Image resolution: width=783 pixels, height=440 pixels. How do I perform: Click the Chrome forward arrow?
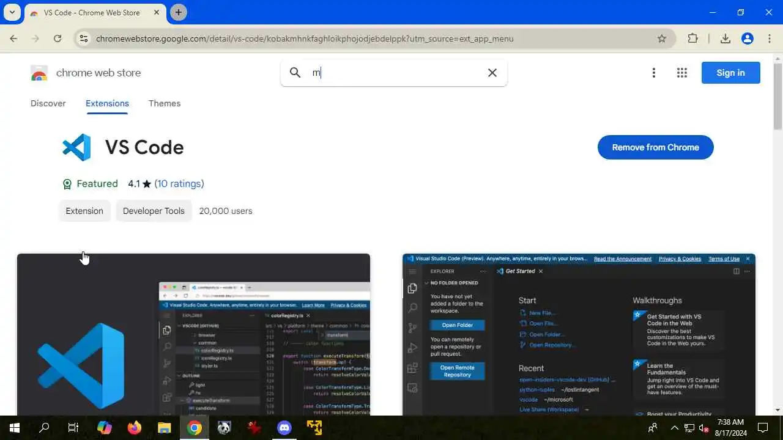click(35, 38)
